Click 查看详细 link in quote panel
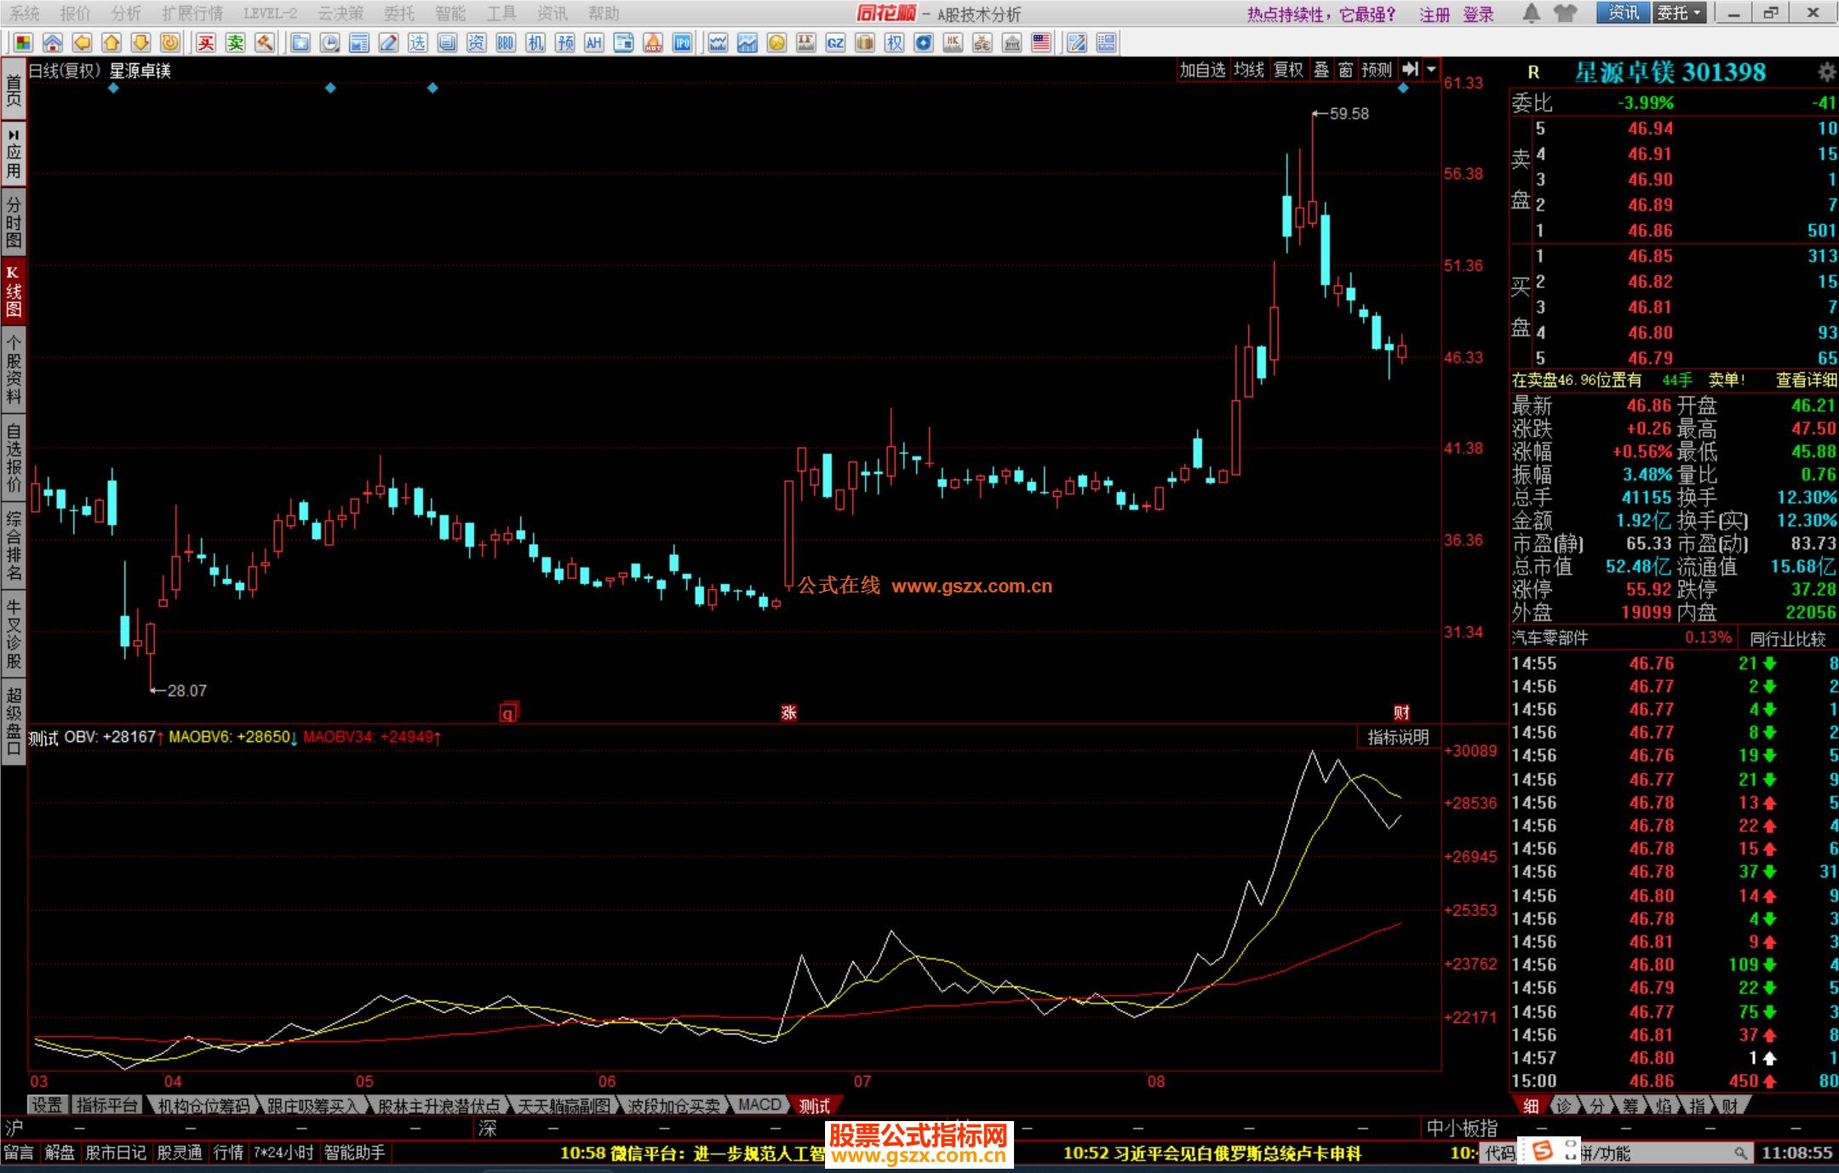Viewport: 1839px width, 1173px height. pyautogui.click(x=1806, y=381)
